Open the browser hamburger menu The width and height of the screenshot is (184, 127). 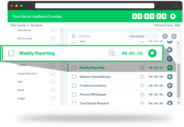coord(175,6)
